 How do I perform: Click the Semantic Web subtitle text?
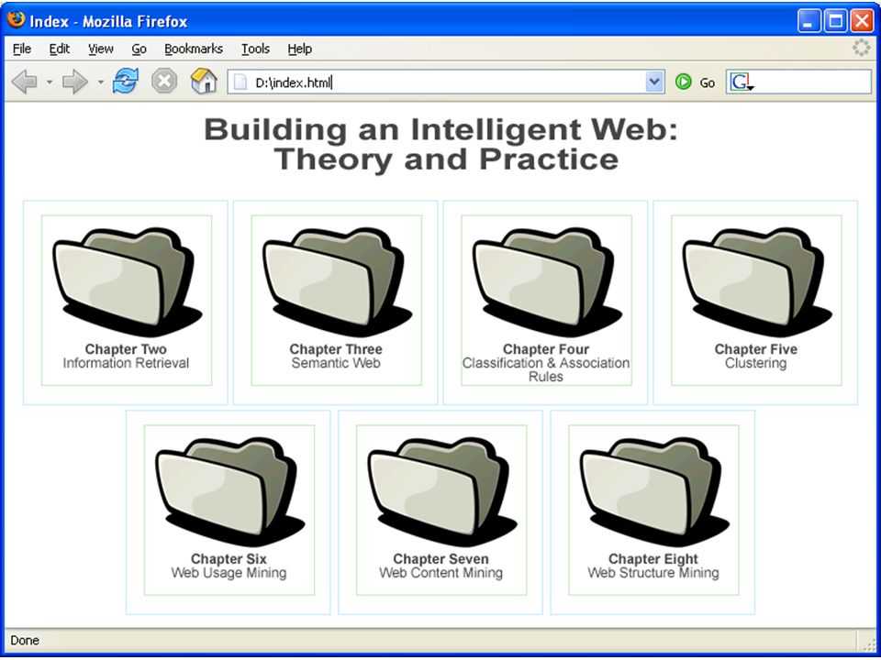coord(336,363)
